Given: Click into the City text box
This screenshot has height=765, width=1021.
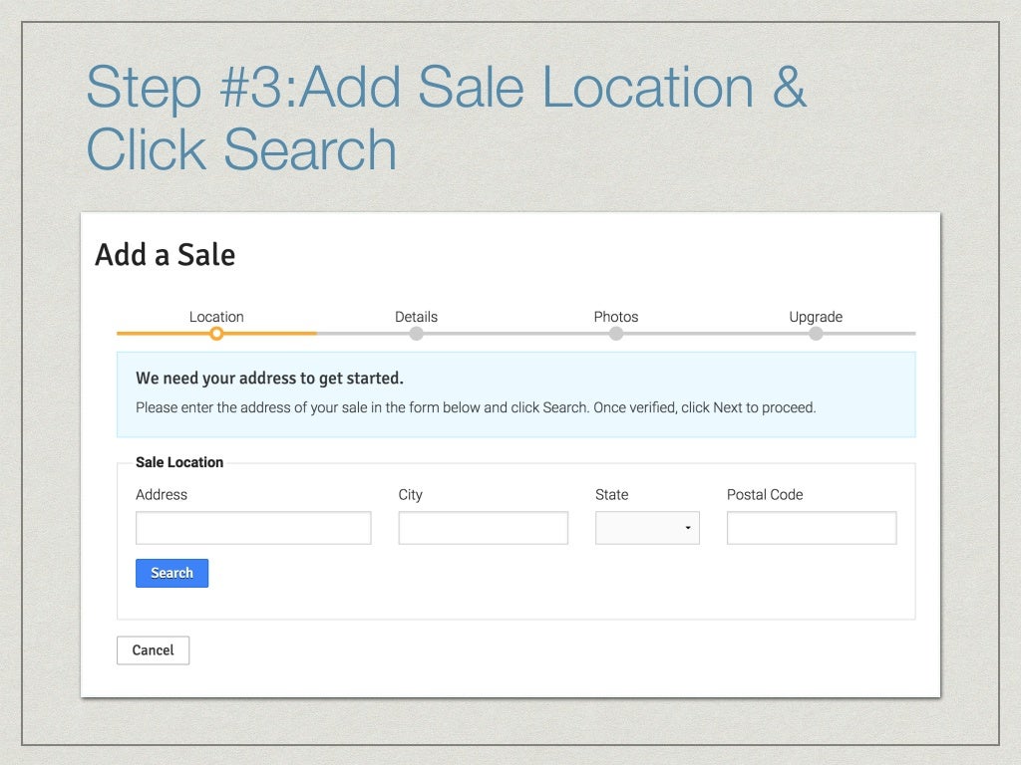Looking at the screenshot, I should point(483,528).
